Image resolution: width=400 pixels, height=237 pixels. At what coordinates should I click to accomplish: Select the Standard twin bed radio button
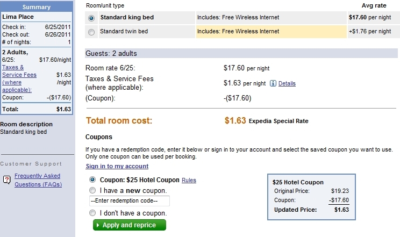pos(91,32)
